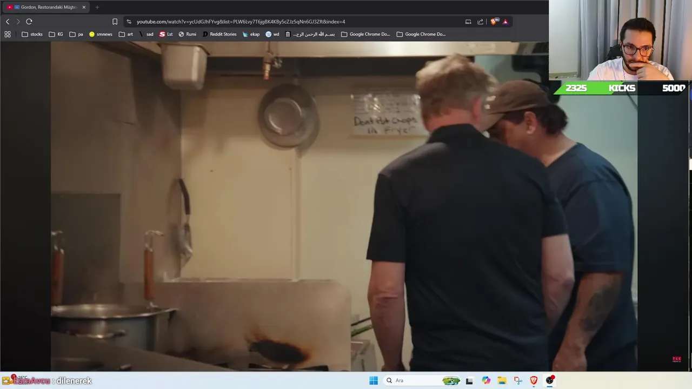The height and width of the screenshot is (389, 692).
Task: Open the Brave Shields lion icon
Action: click(494, 22)
